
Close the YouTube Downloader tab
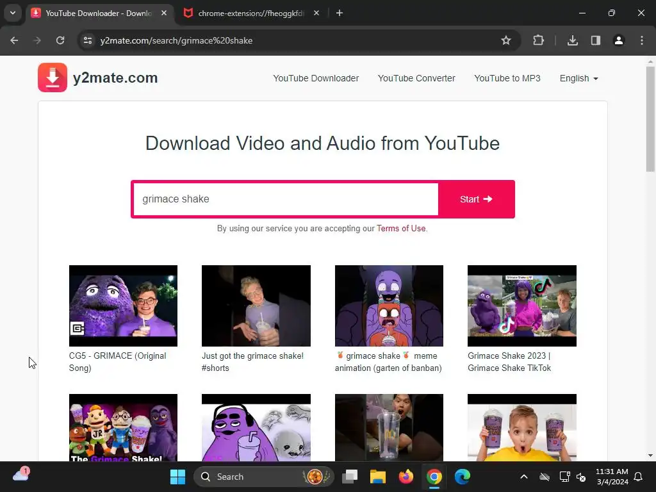pyautogui.click(x=164, y=13)
